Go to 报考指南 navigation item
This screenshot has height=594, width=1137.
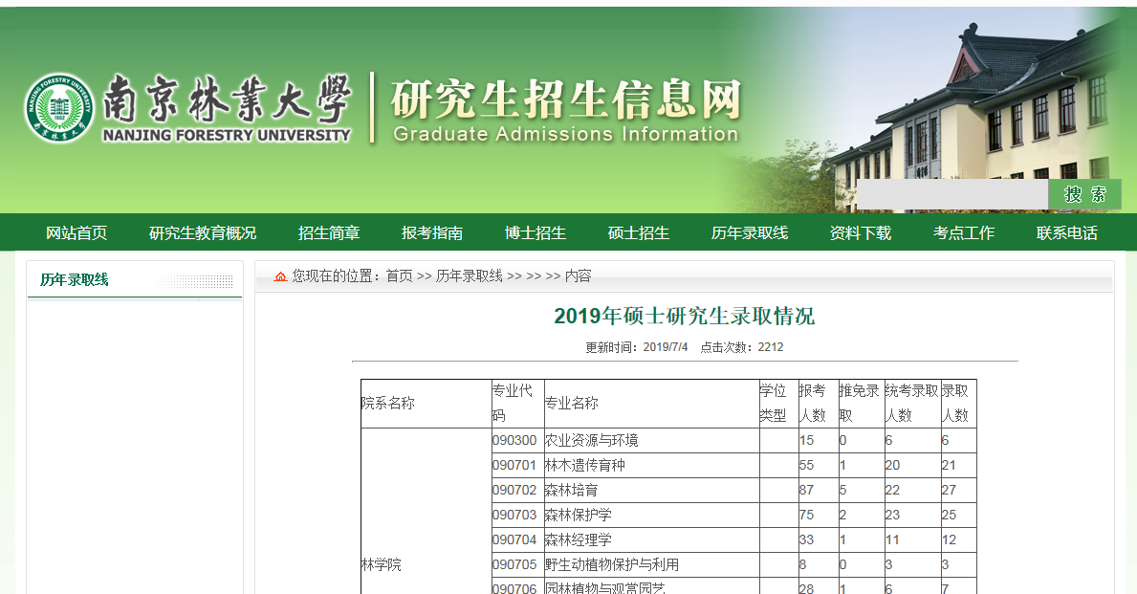[432, 232]
